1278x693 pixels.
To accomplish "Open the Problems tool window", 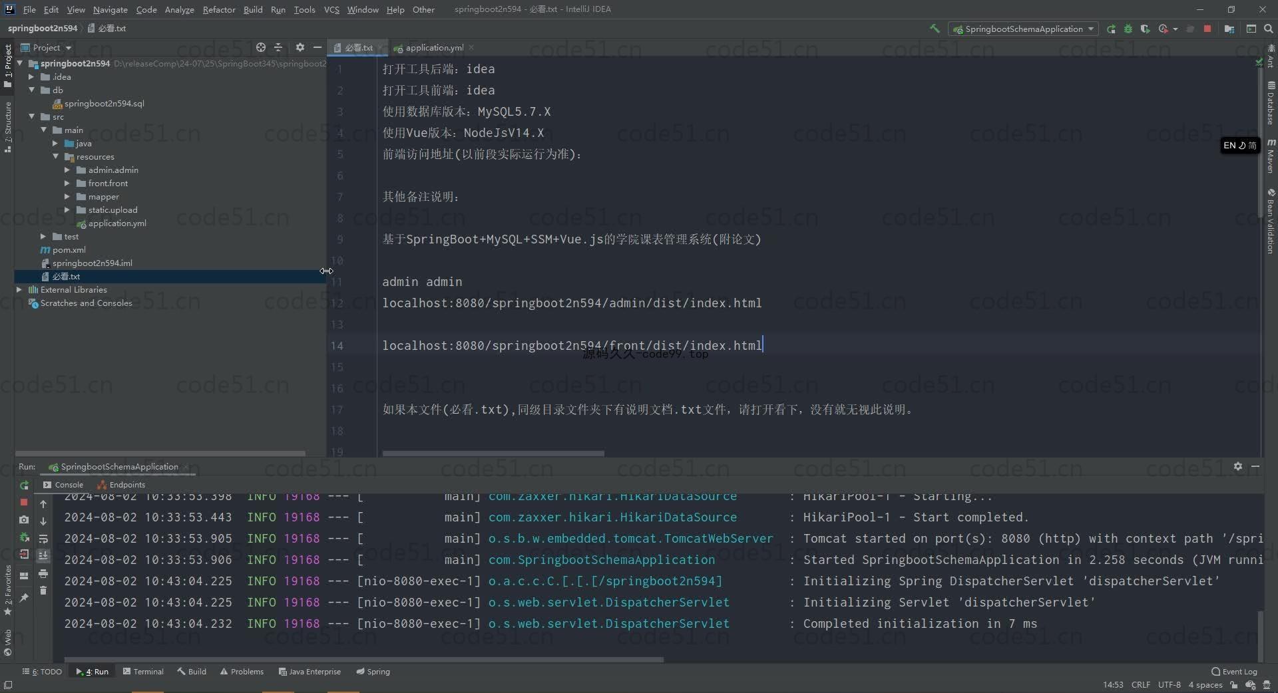I will point(242,671).
